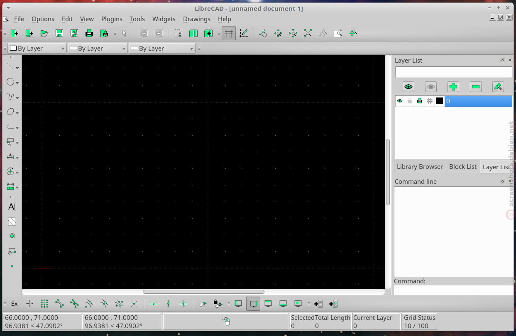
Task: Save the drawing with the floppy icon
Action: pyautogui.click(x=59, y=33)
